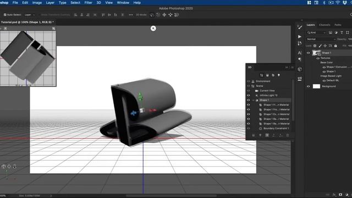Image resolution: width=352 pixels, height=198 pixels.
Task: Open the Paragraph panel icon in dock
Action: (300, 59)
